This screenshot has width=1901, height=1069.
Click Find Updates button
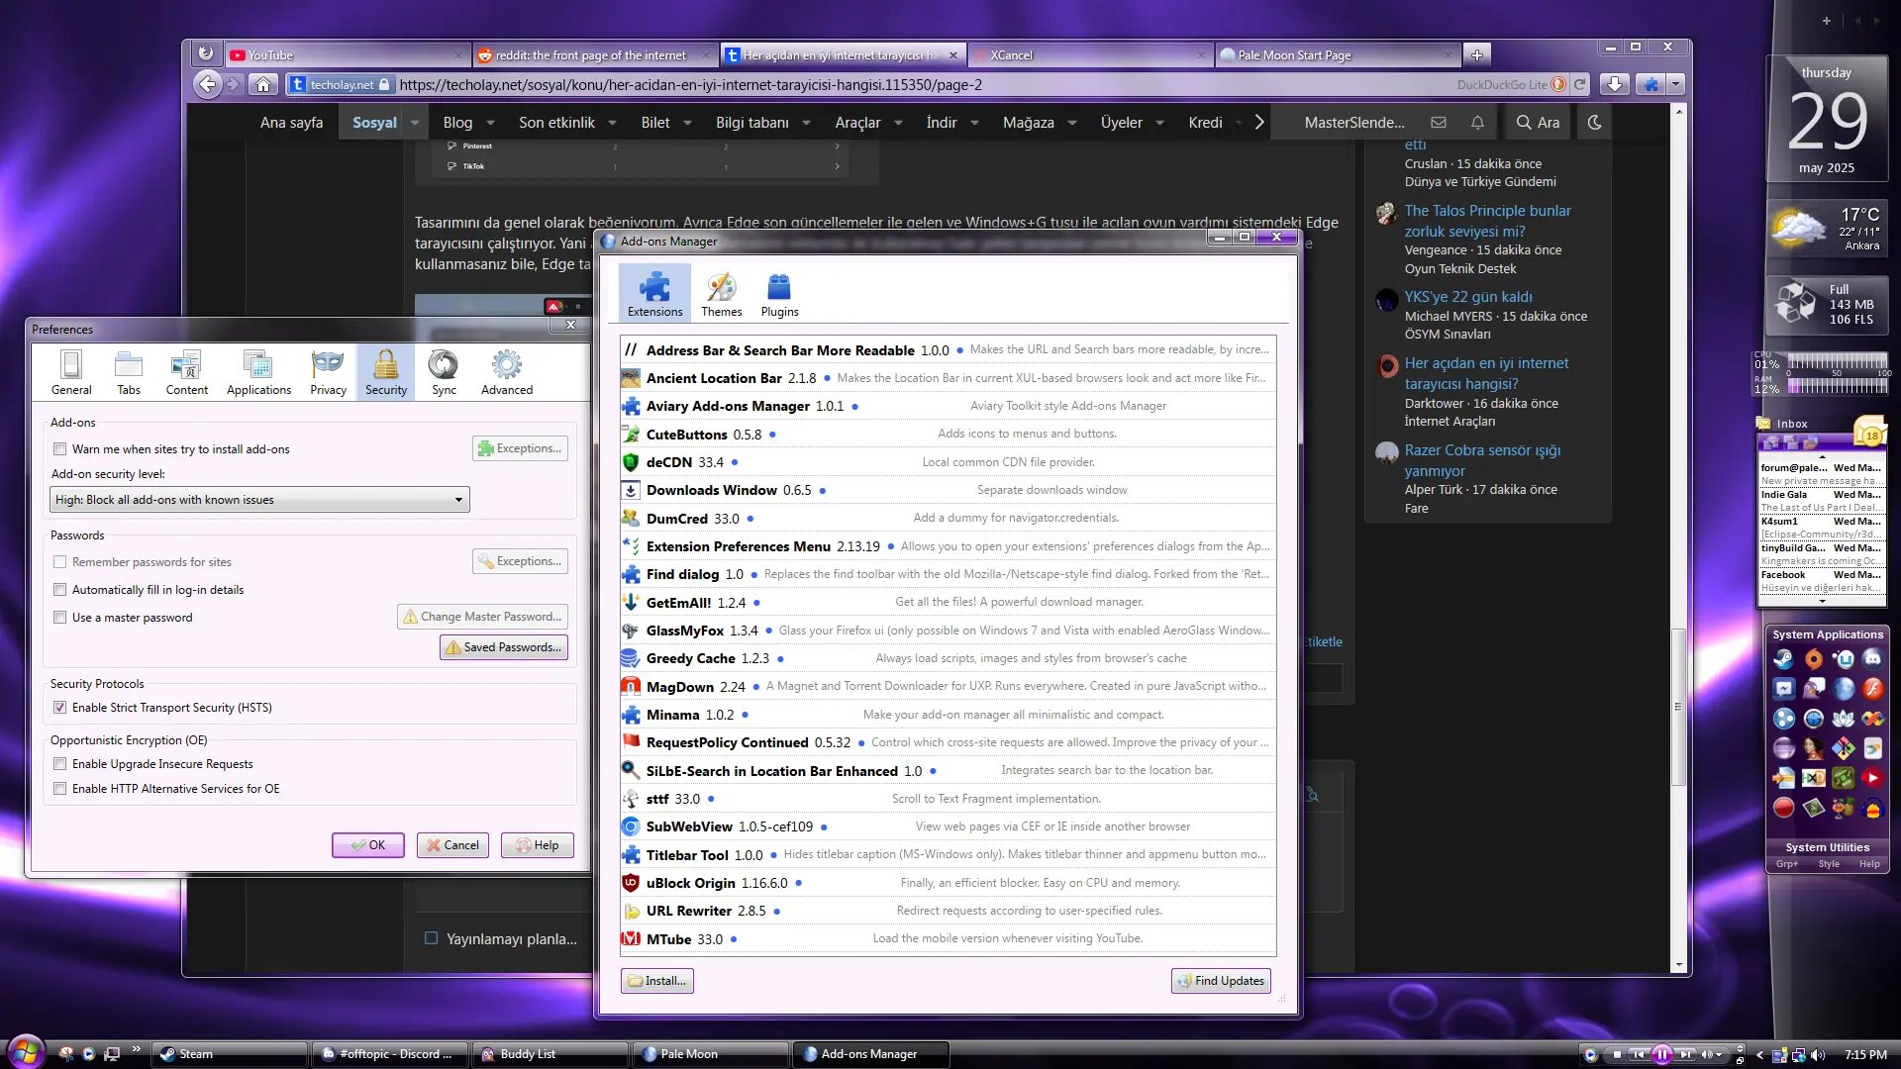(1221, 981)
